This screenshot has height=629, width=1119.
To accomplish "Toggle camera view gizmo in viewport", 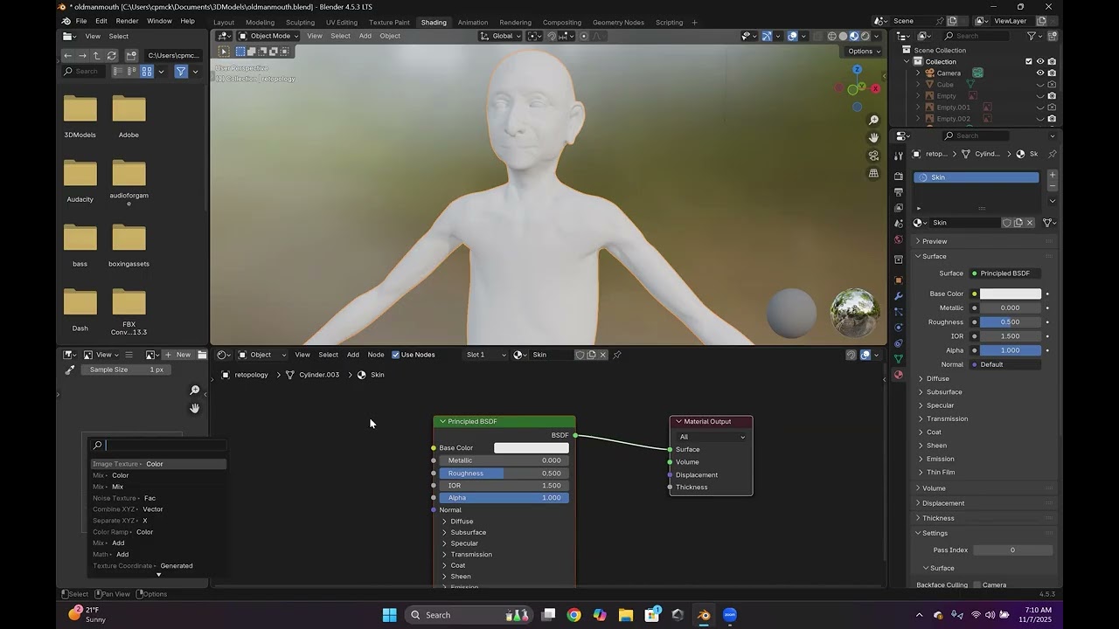I will click(873, 156).
